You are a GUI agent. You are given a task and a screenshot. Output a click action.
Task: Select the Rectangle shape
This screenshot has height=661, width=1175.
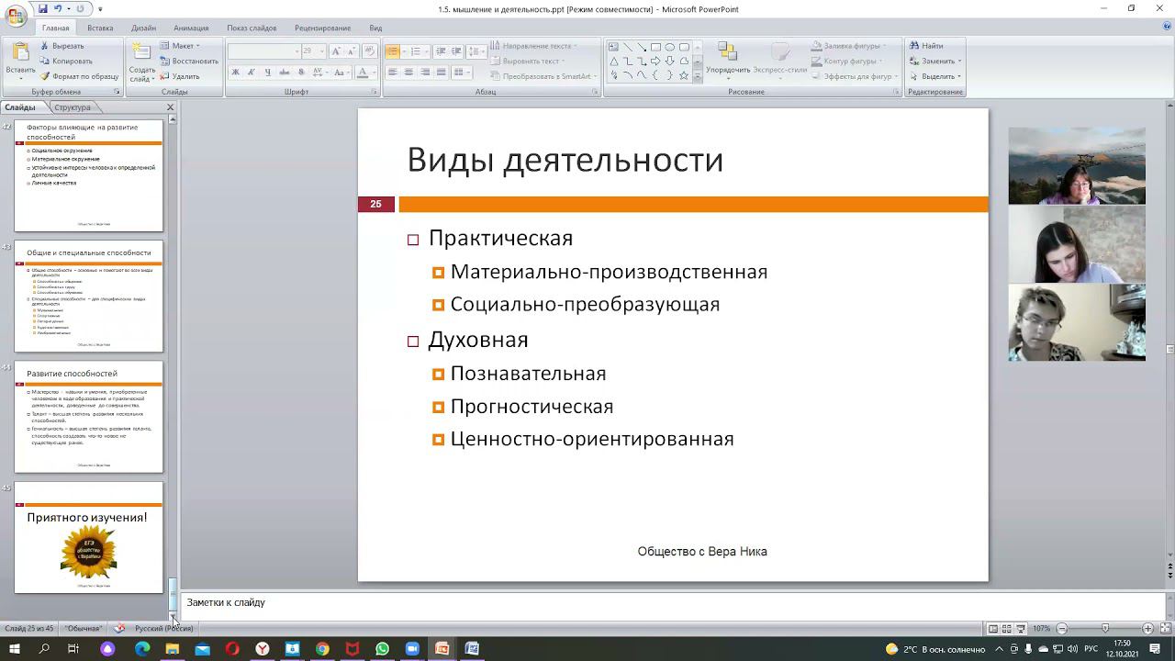pos(655,47)
